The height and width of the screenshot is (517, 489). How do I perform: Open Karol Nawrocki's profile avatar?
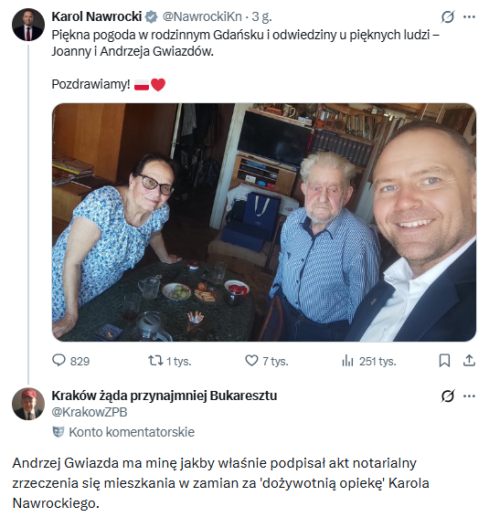coord(28,25)
